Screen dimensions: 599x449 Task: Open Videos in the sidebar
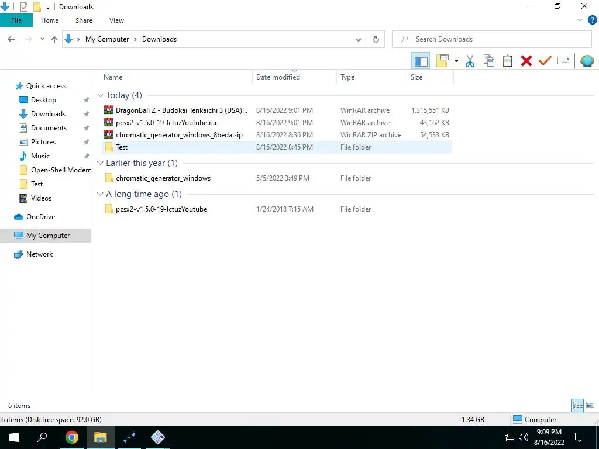(x=41, y=198)
